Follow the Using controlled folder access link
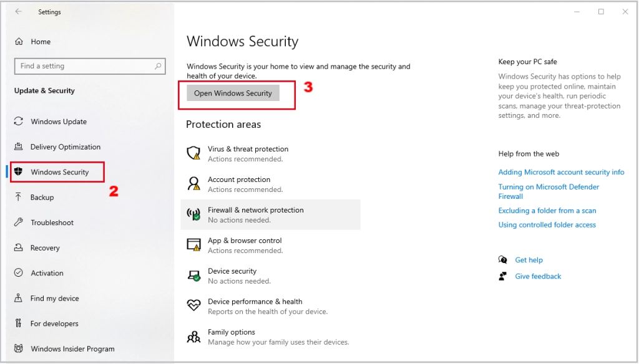 coord(547,225)
